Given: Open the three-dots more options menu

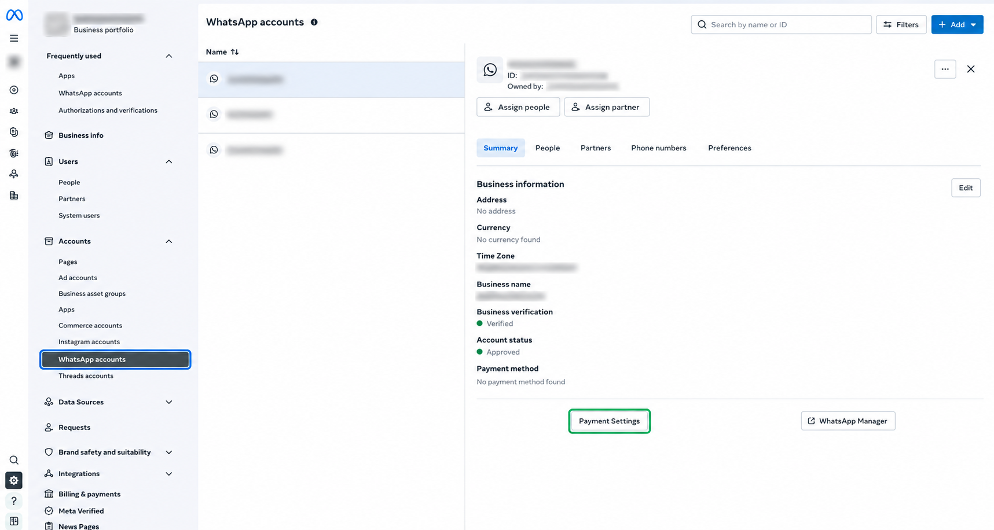Looking at the screenshot, I should pyautogui.click(x=945, y=69).
